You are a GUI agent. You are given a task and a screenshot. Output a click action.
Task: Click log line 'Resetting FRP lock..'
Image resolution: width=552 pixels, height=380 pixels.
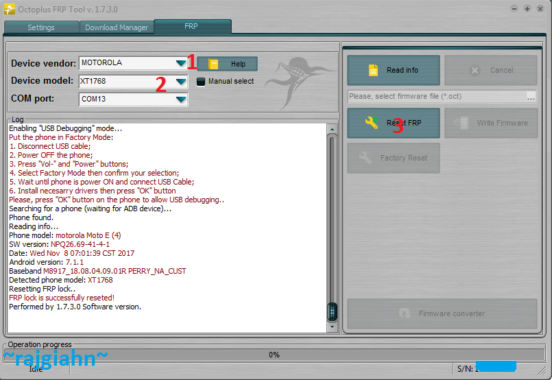[42, 289]
